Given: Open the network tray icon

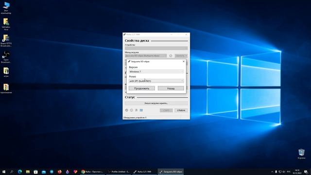Looking at the screenshot, I should [x=280, y=172].
